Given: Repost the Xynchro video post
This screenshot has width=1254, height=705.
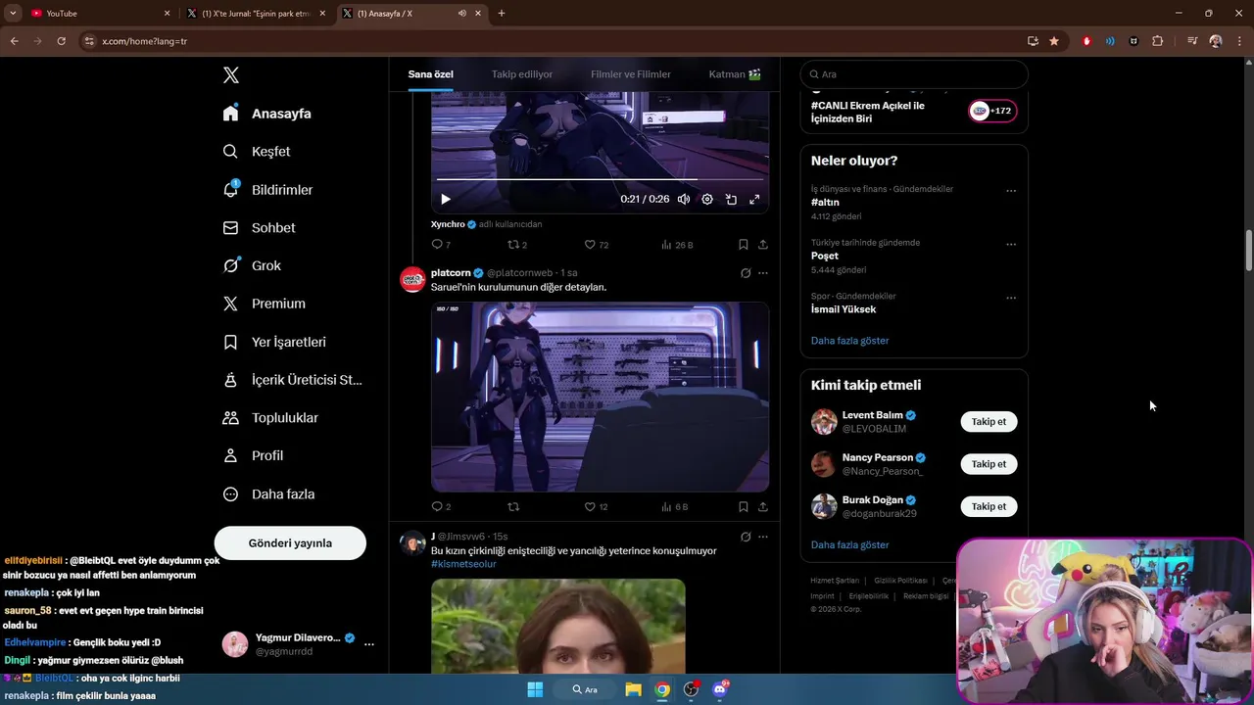Looking at the screenshot, I should click(517, 245).
